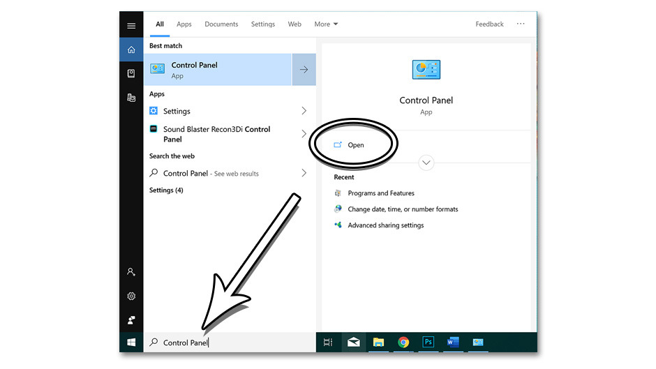Select the Home icon in search sidebar
This screenshot has width=656, height=369.
131,50
